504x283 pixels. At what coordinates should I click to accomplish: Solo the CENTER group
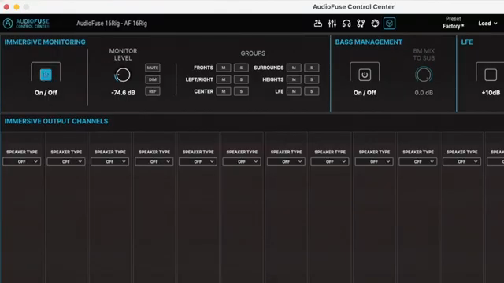[241, 91]
